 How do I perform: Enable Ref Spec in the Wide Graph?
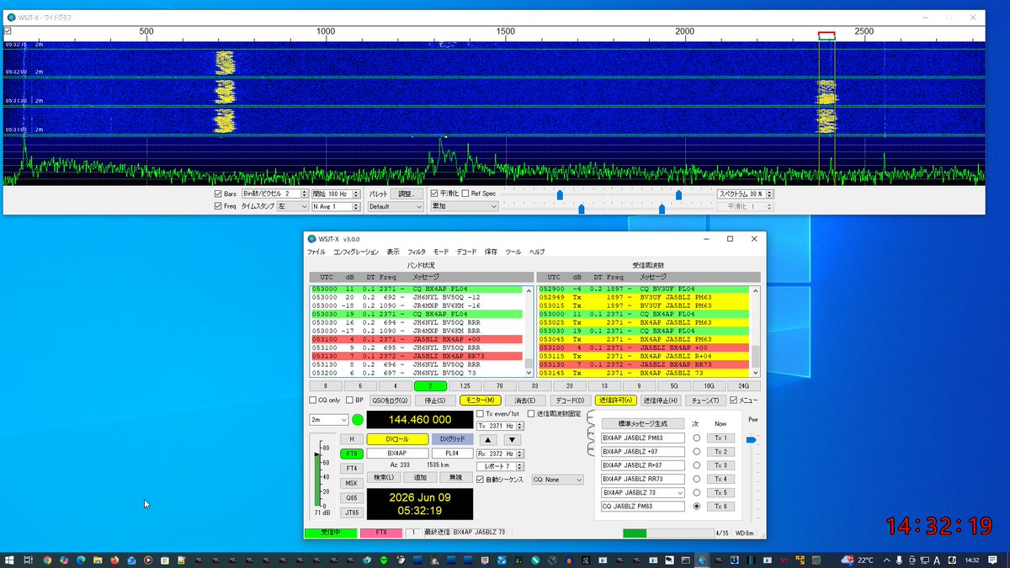465,194
